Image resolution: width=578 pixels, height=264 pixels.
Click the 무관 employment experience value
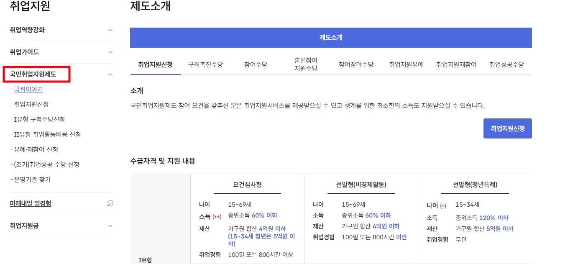pos(461,240)
